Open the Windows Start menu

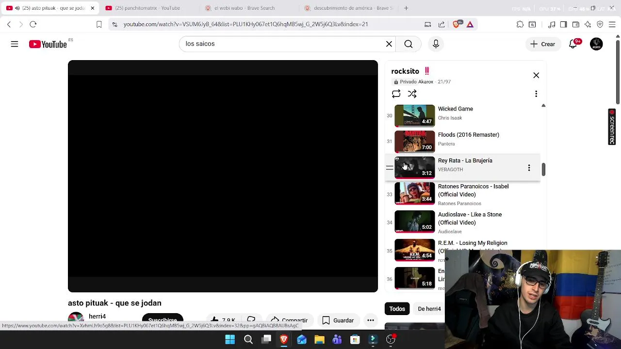(230, 340)
